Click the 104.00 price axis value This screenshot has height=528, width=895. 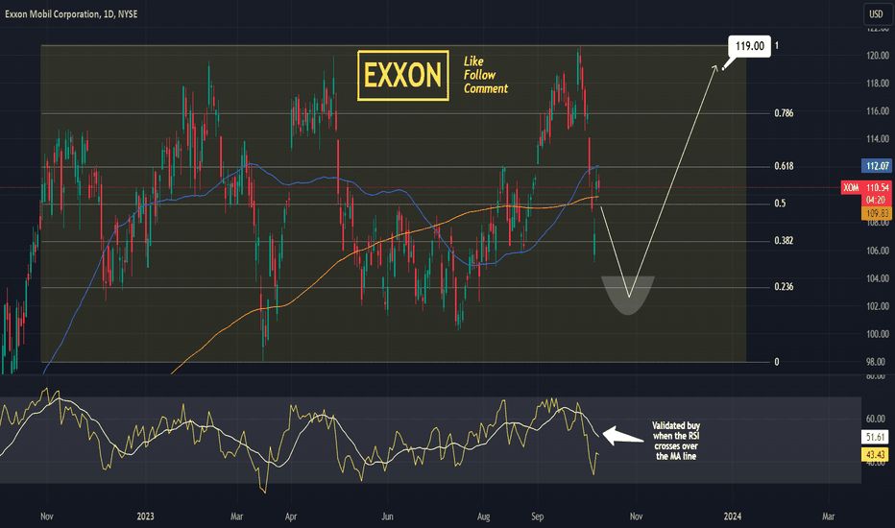878,278
